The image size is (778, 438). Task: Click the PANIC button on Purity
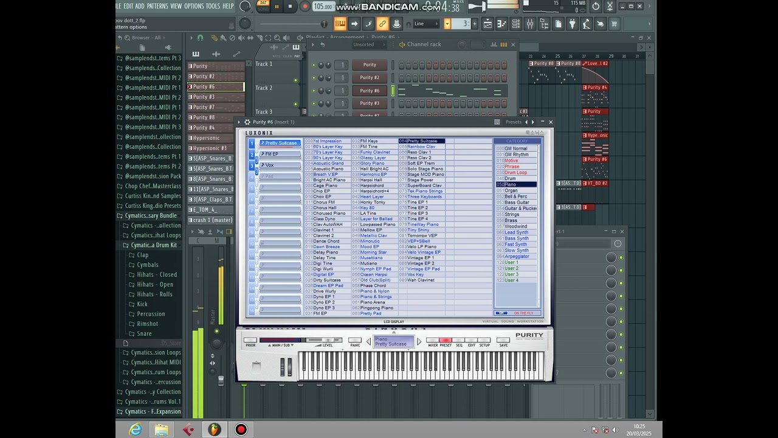coord(355,341)
